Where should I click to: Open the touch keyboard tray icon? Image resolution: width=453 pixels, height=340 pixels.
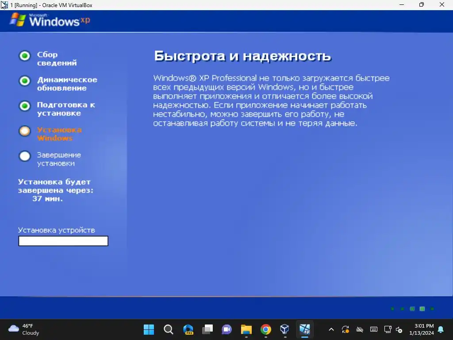373,329
